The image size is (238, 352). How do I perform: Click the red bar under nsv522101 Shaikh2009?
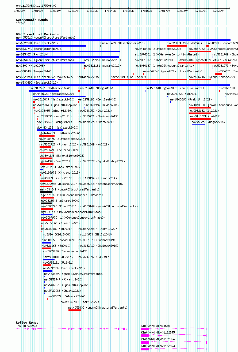[149, 80]
